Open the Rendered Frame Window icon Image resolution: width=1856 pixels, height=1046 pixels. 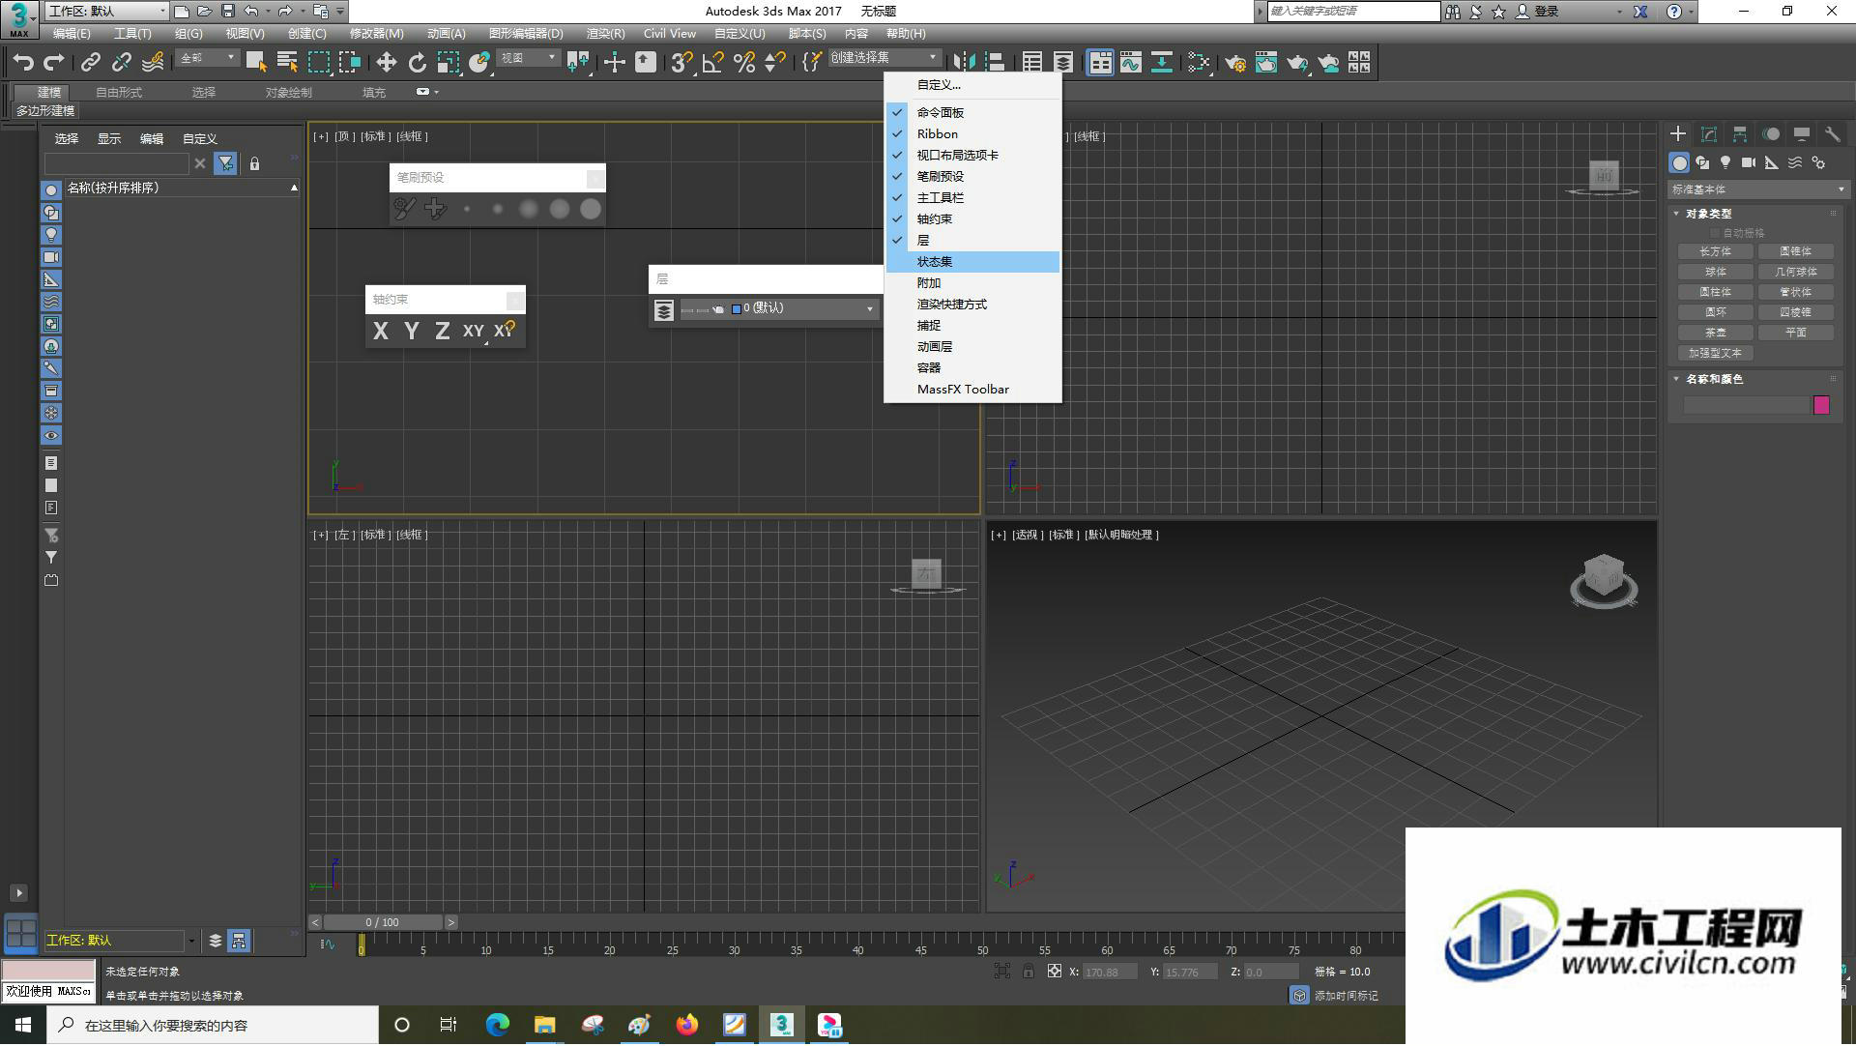pyautogui.click(x=1266, y=63)
